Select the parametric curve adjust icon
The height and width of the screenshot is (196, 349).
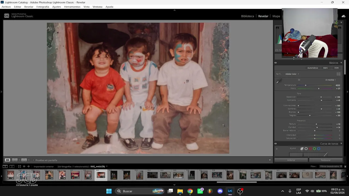click(x=302, y=149)
